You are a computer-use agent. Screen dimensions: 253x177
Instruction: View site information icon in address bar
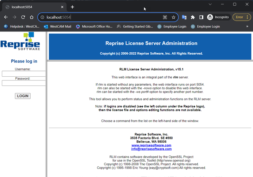[42, 17]
